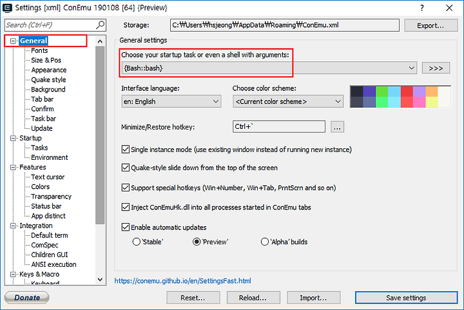Collapse the Integration tree node
Image resolution: width=464 pixels, height=310 pixels.
point(13,226)
